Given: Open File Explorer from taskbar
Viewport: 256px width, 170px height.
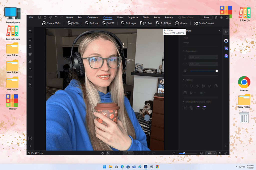Looking at the screenshot, I should click(110, 167).
